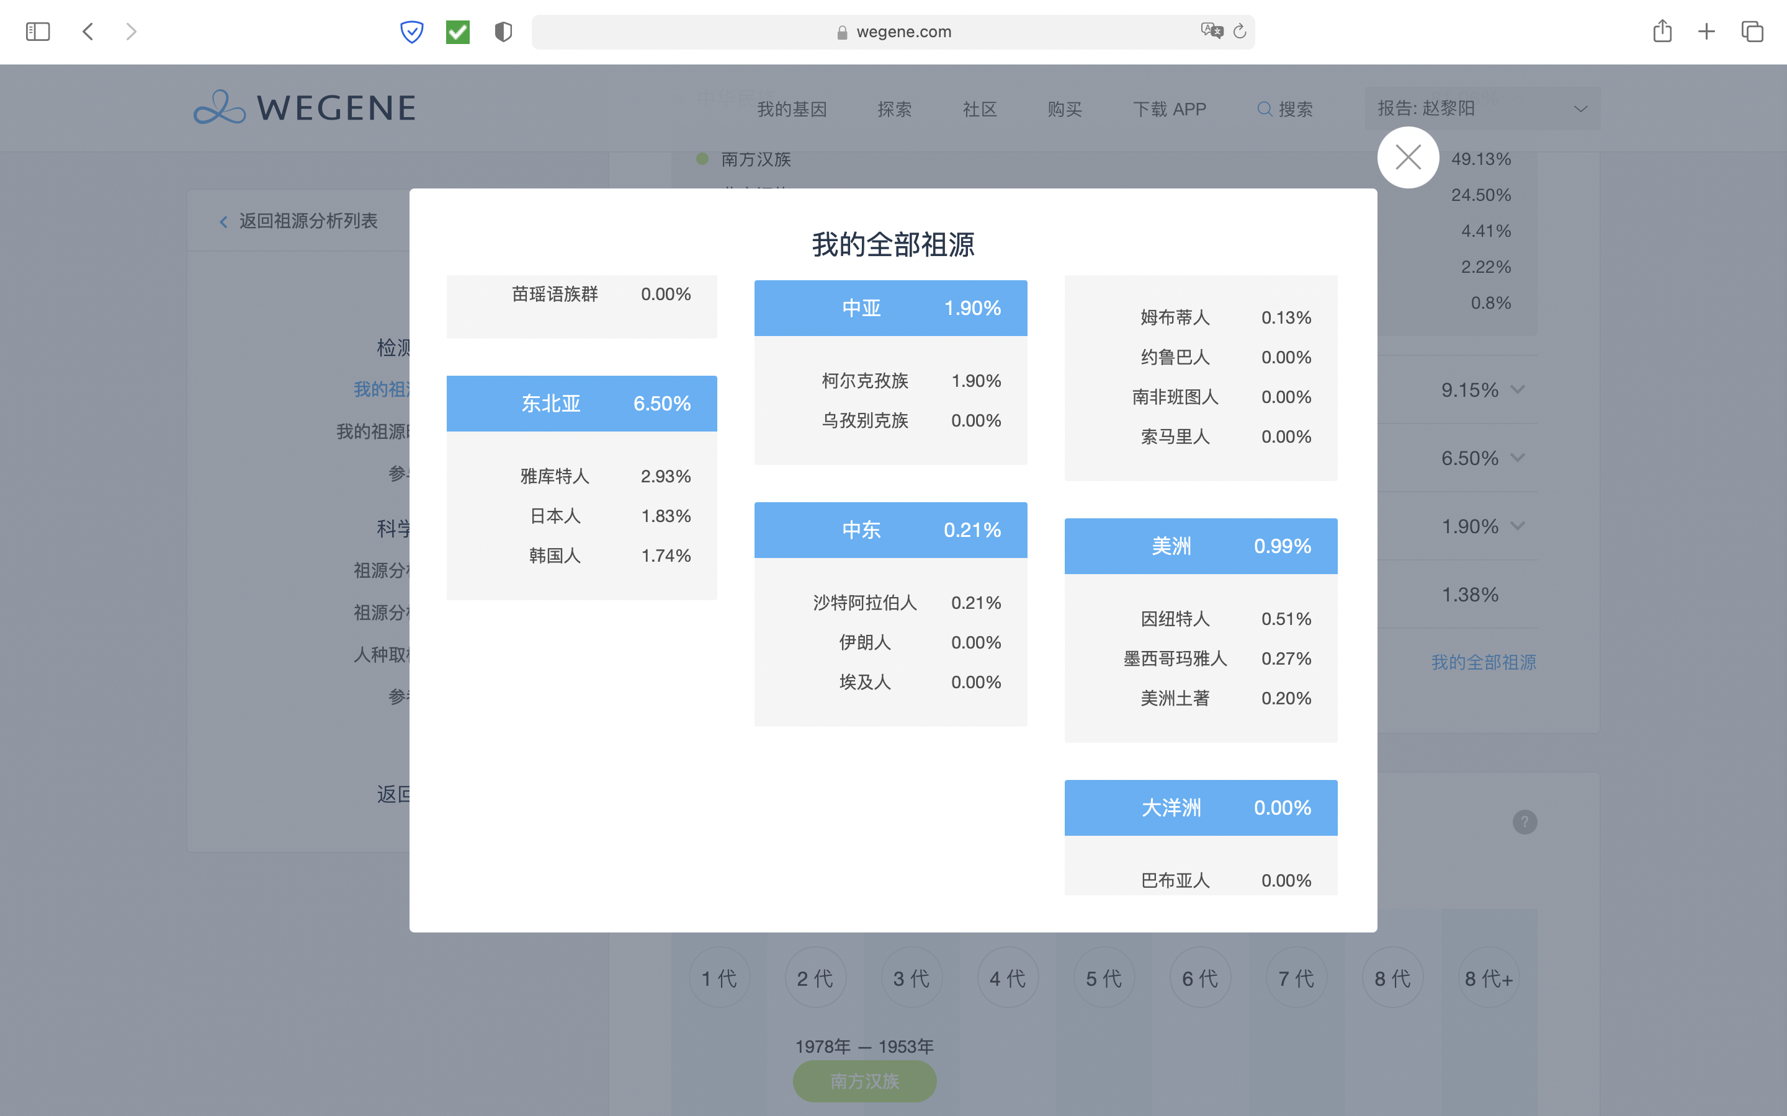
Task: Show tab overview icon
Action: (1752, 32)
